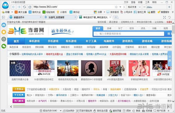The height and width of the screenshot is (113, 175).
Task: Open the 帮助 menu
Action: (x=154, y=2)
